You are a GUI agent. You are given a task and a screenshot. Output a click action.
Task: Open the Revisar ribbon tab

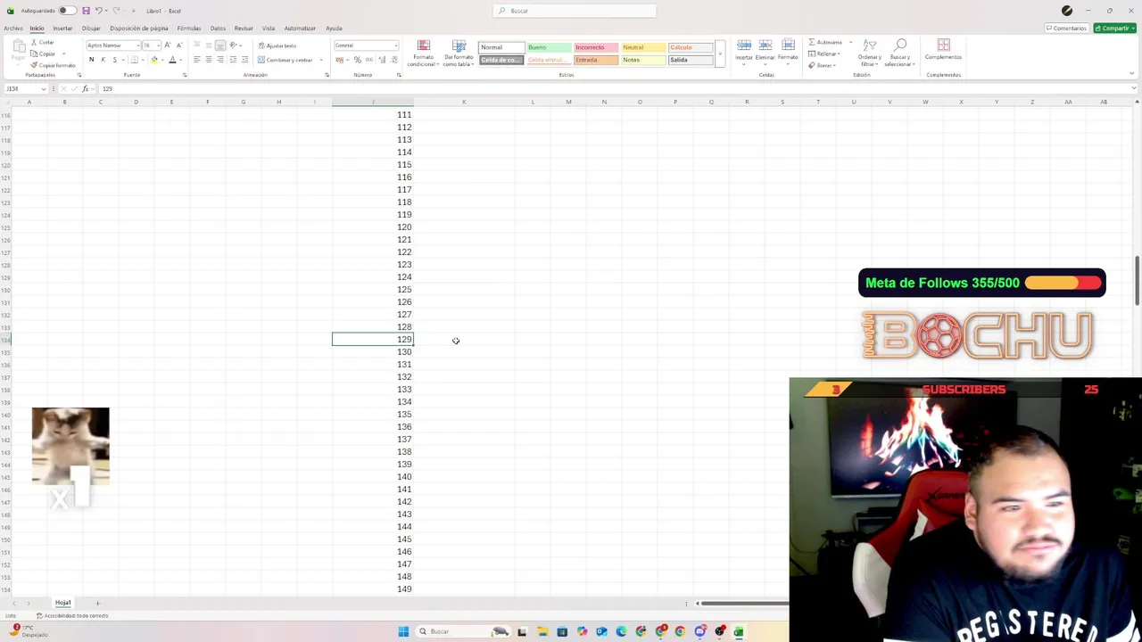point(244,28)
